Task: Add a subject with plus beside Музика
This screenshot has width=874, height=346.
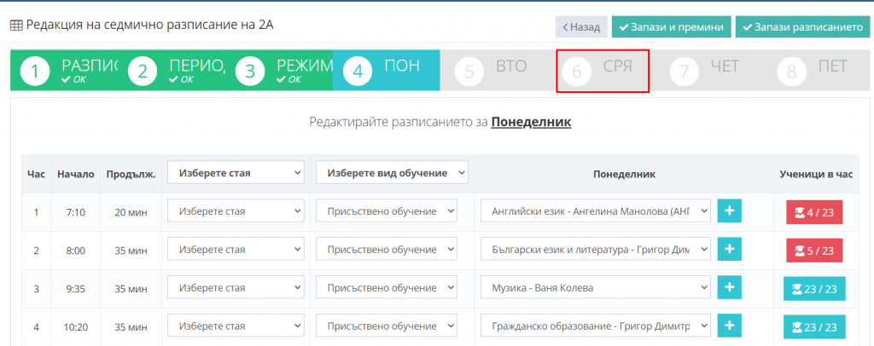Action: pos(730,288)
